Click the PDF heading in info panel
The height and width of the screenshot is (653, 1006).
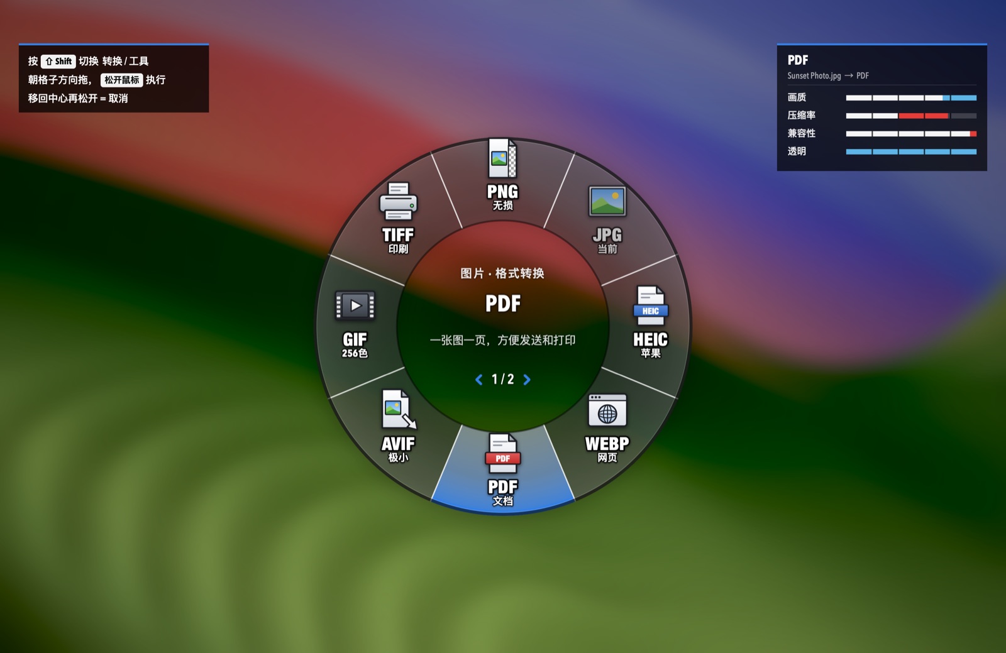(x=798, y=60)
